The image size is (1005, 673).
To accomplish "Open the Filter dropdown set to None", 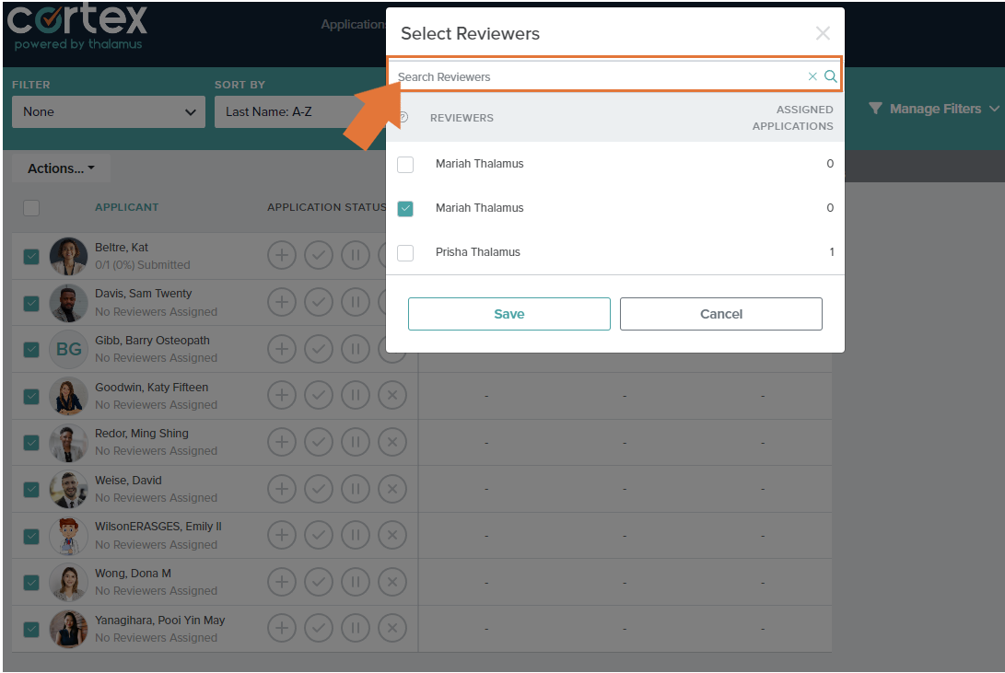I will (108, 110).
